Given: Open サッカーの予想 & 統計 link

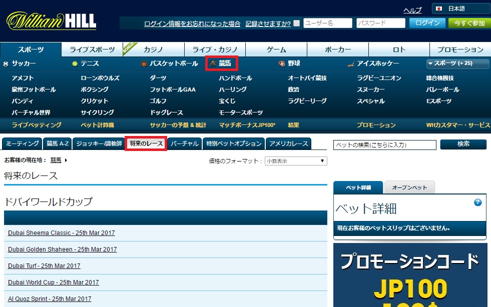Looking at the screenshot, I should [178, 125].
